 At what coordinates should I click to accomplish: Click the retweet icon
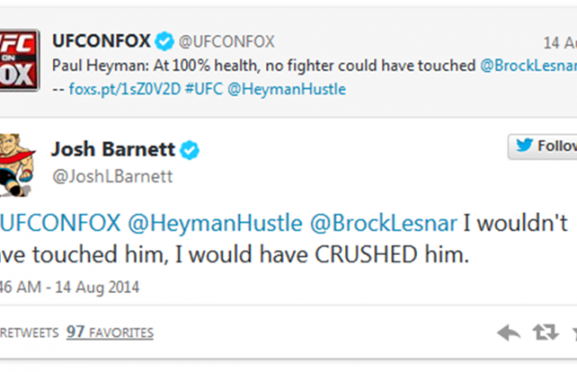click(543, 332)
